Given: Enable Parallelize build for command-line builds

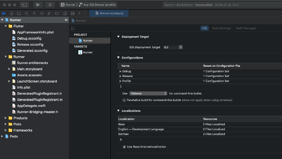Looking at the screenshot, I should tap(124, 100).
